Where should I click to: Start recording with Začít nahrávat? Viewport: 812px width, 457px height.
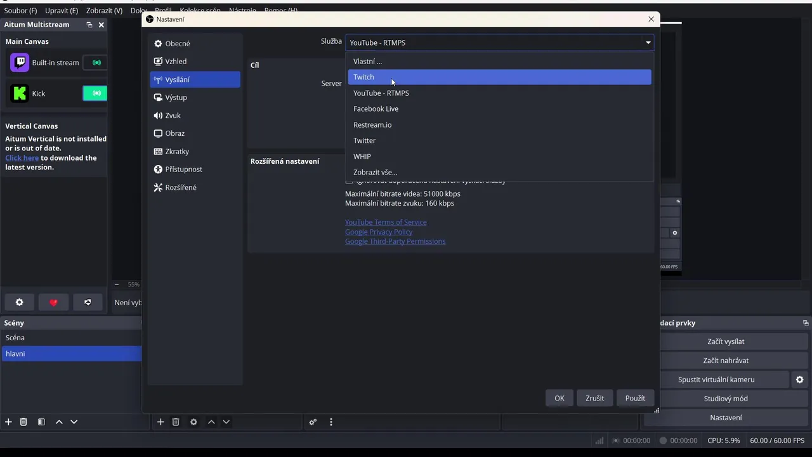click(726, 361)
